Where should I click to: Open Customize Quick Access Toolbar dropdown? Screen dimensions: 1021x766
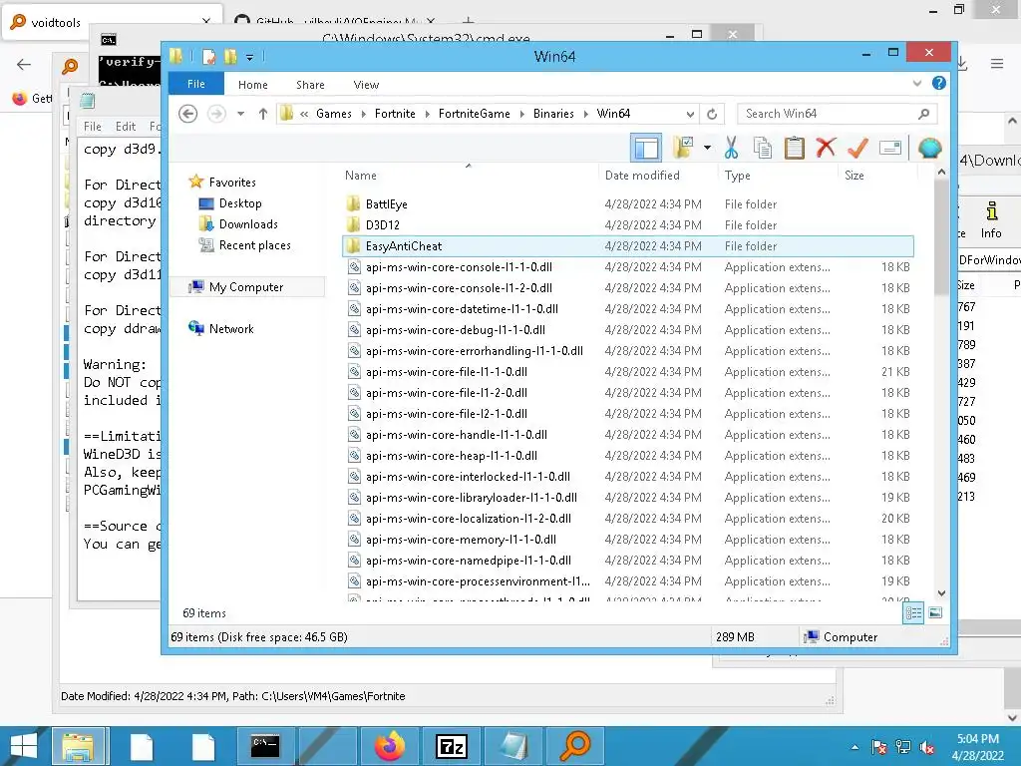pyautogui.click(x=249, y=57)
